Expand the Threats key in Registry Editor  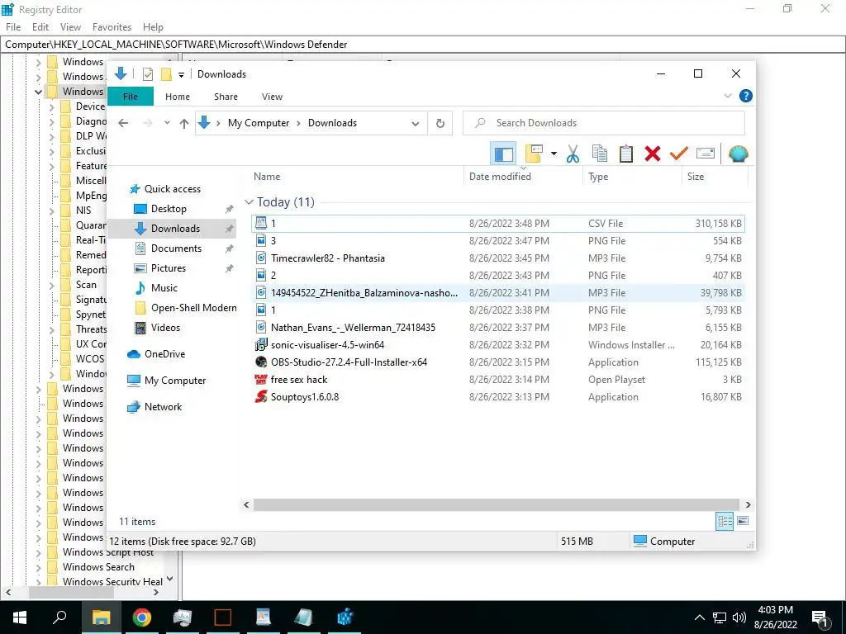(52, 330)
